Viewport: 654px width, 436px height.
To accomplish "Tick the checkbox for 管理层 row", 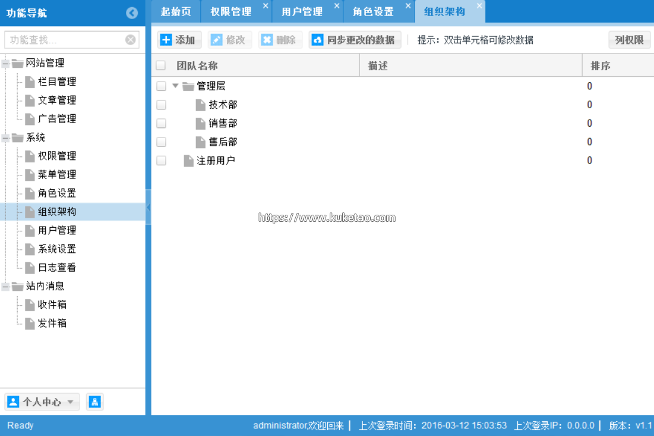I will click(x=161, y=86).
